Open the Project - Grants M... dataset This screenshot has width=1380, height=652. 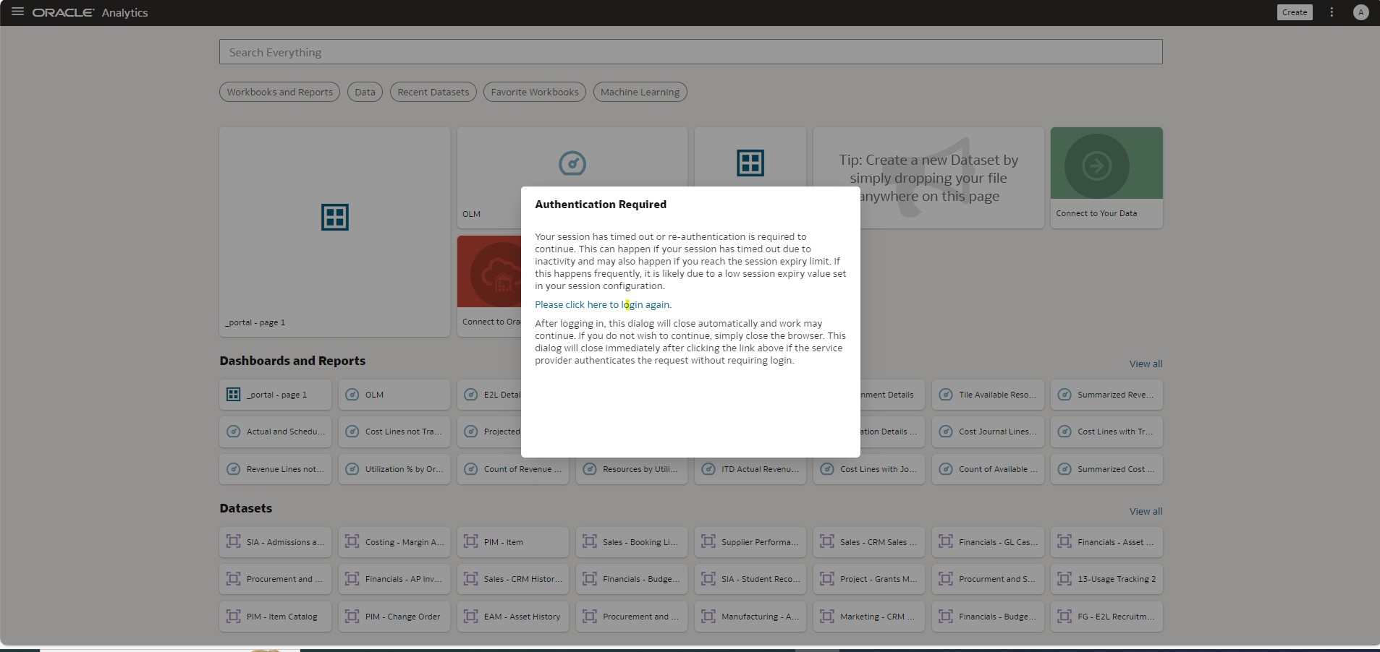[x=868, y=579]
